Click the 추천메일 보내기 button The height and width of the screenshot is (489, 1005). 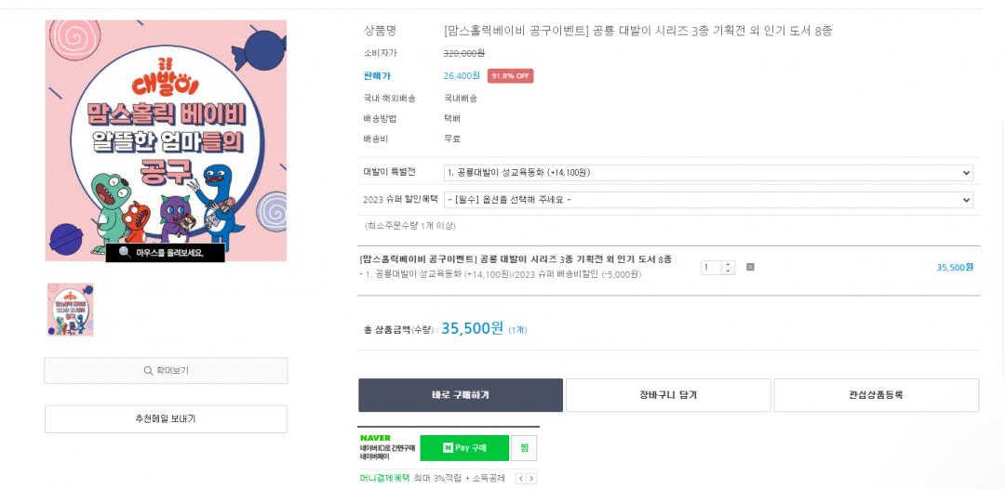(166, 419)
